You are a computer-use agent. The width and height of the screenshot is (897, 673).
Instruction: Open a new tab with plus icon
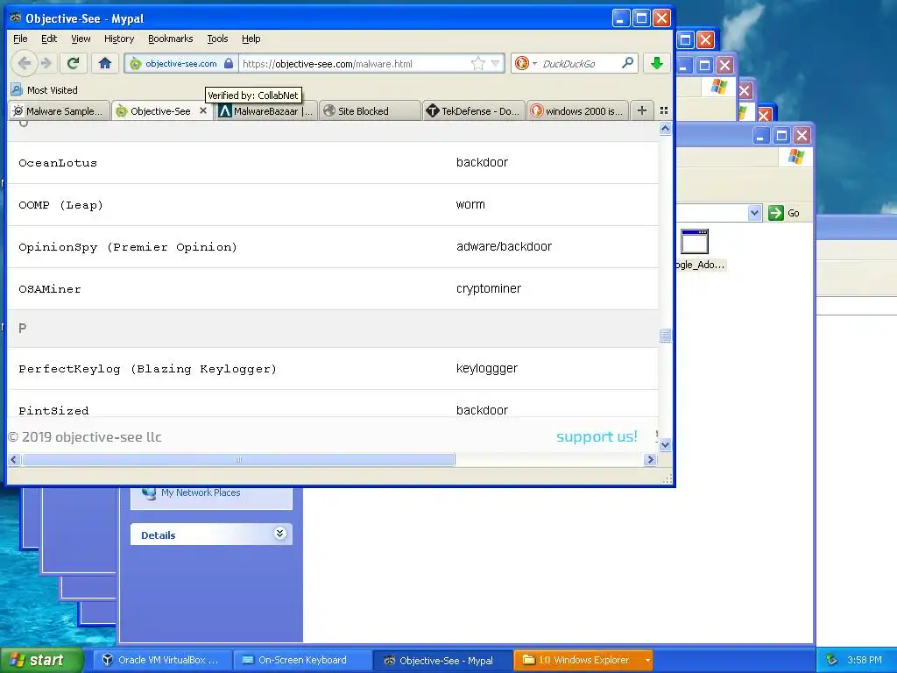point(642,110)
